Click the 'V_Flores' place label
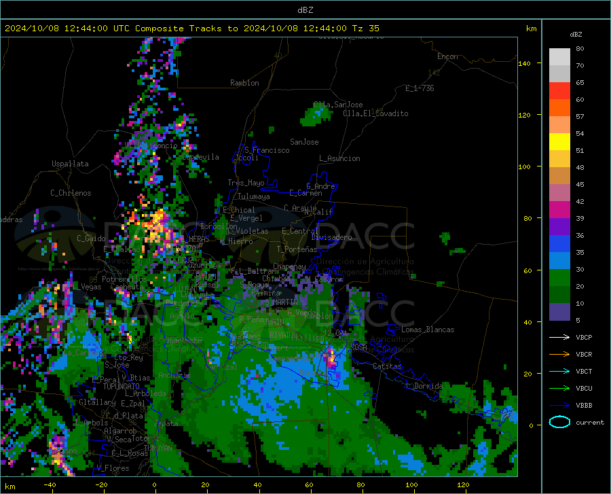Screen dimensions: 611x494 [113, 468]
